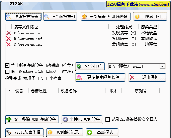171x138 pixels.
Task: Click the 安全打开 safe open button
Action: click(x=90, y=66)
